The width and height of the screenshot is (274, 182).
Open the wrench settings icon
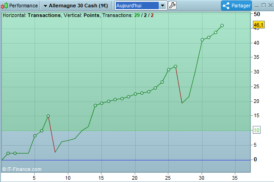(173, 6)
